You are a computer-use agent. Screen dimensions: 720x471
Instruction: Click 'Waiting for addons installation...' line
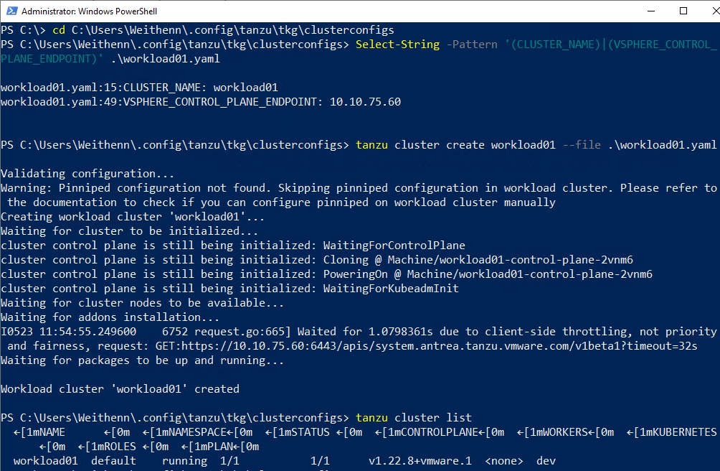tap(110, 317)
